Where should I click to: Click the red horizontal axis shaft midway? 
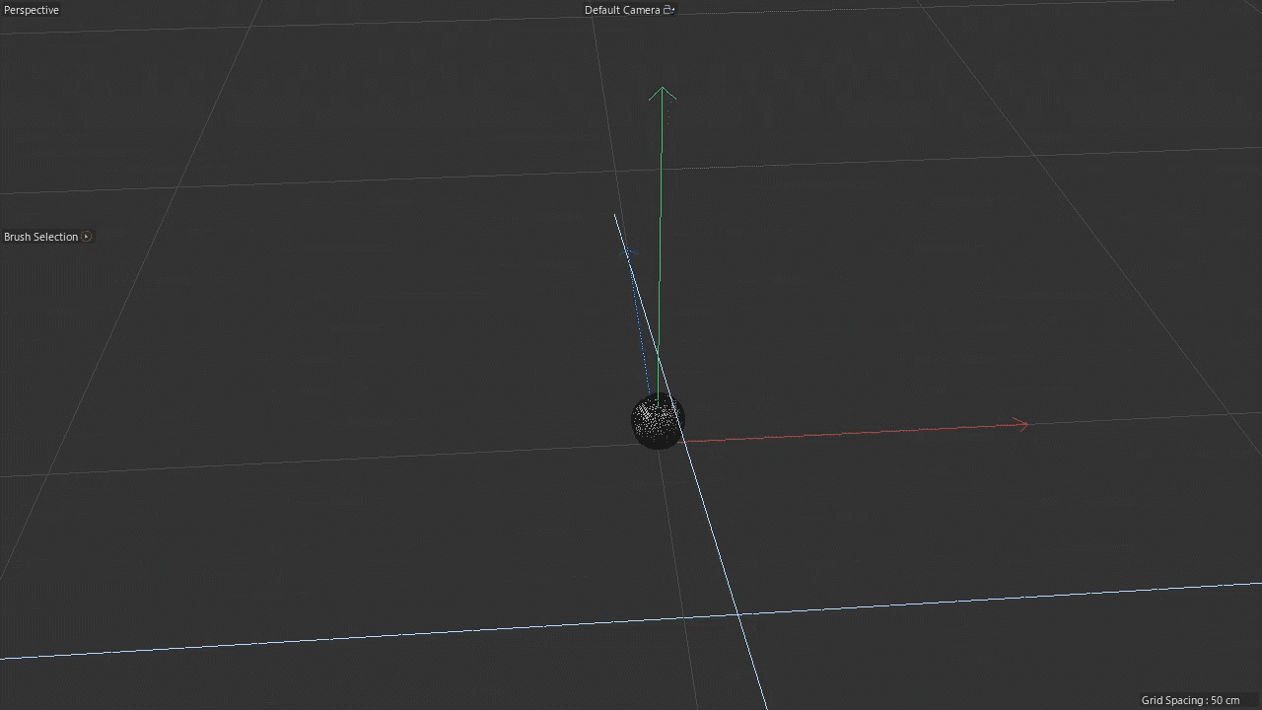(x=853, y=432)
